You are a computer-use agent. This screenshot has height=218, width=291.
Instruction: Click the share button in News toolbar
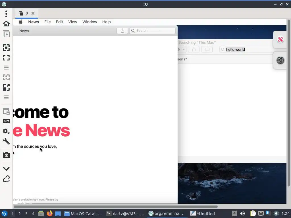tap(122, 31)
